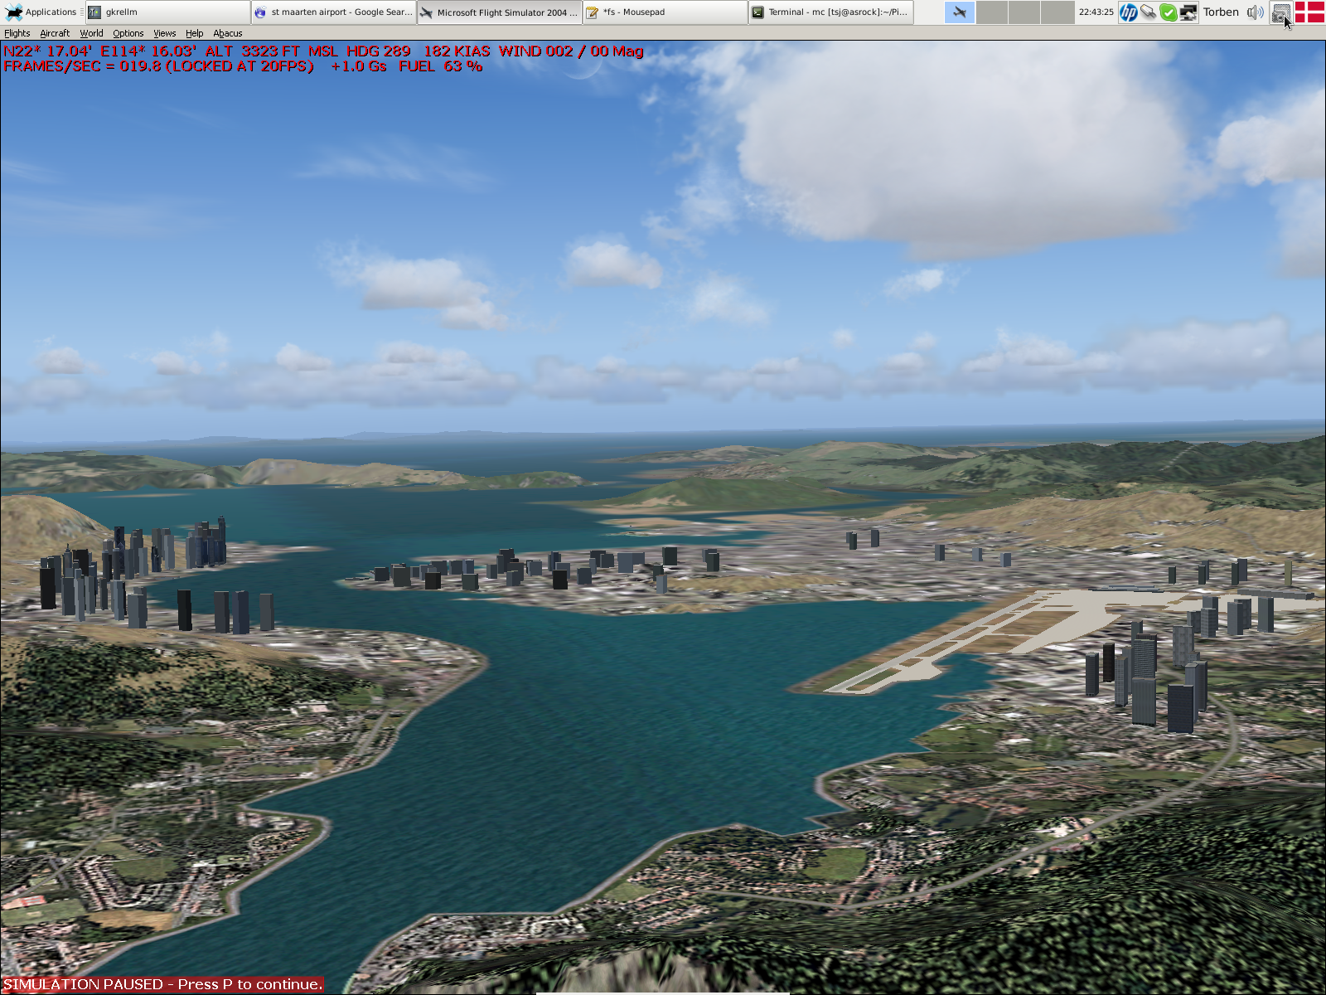
Task: Click the Danish flag keyboard layout icon
Action: click(x=1309, y=12)
